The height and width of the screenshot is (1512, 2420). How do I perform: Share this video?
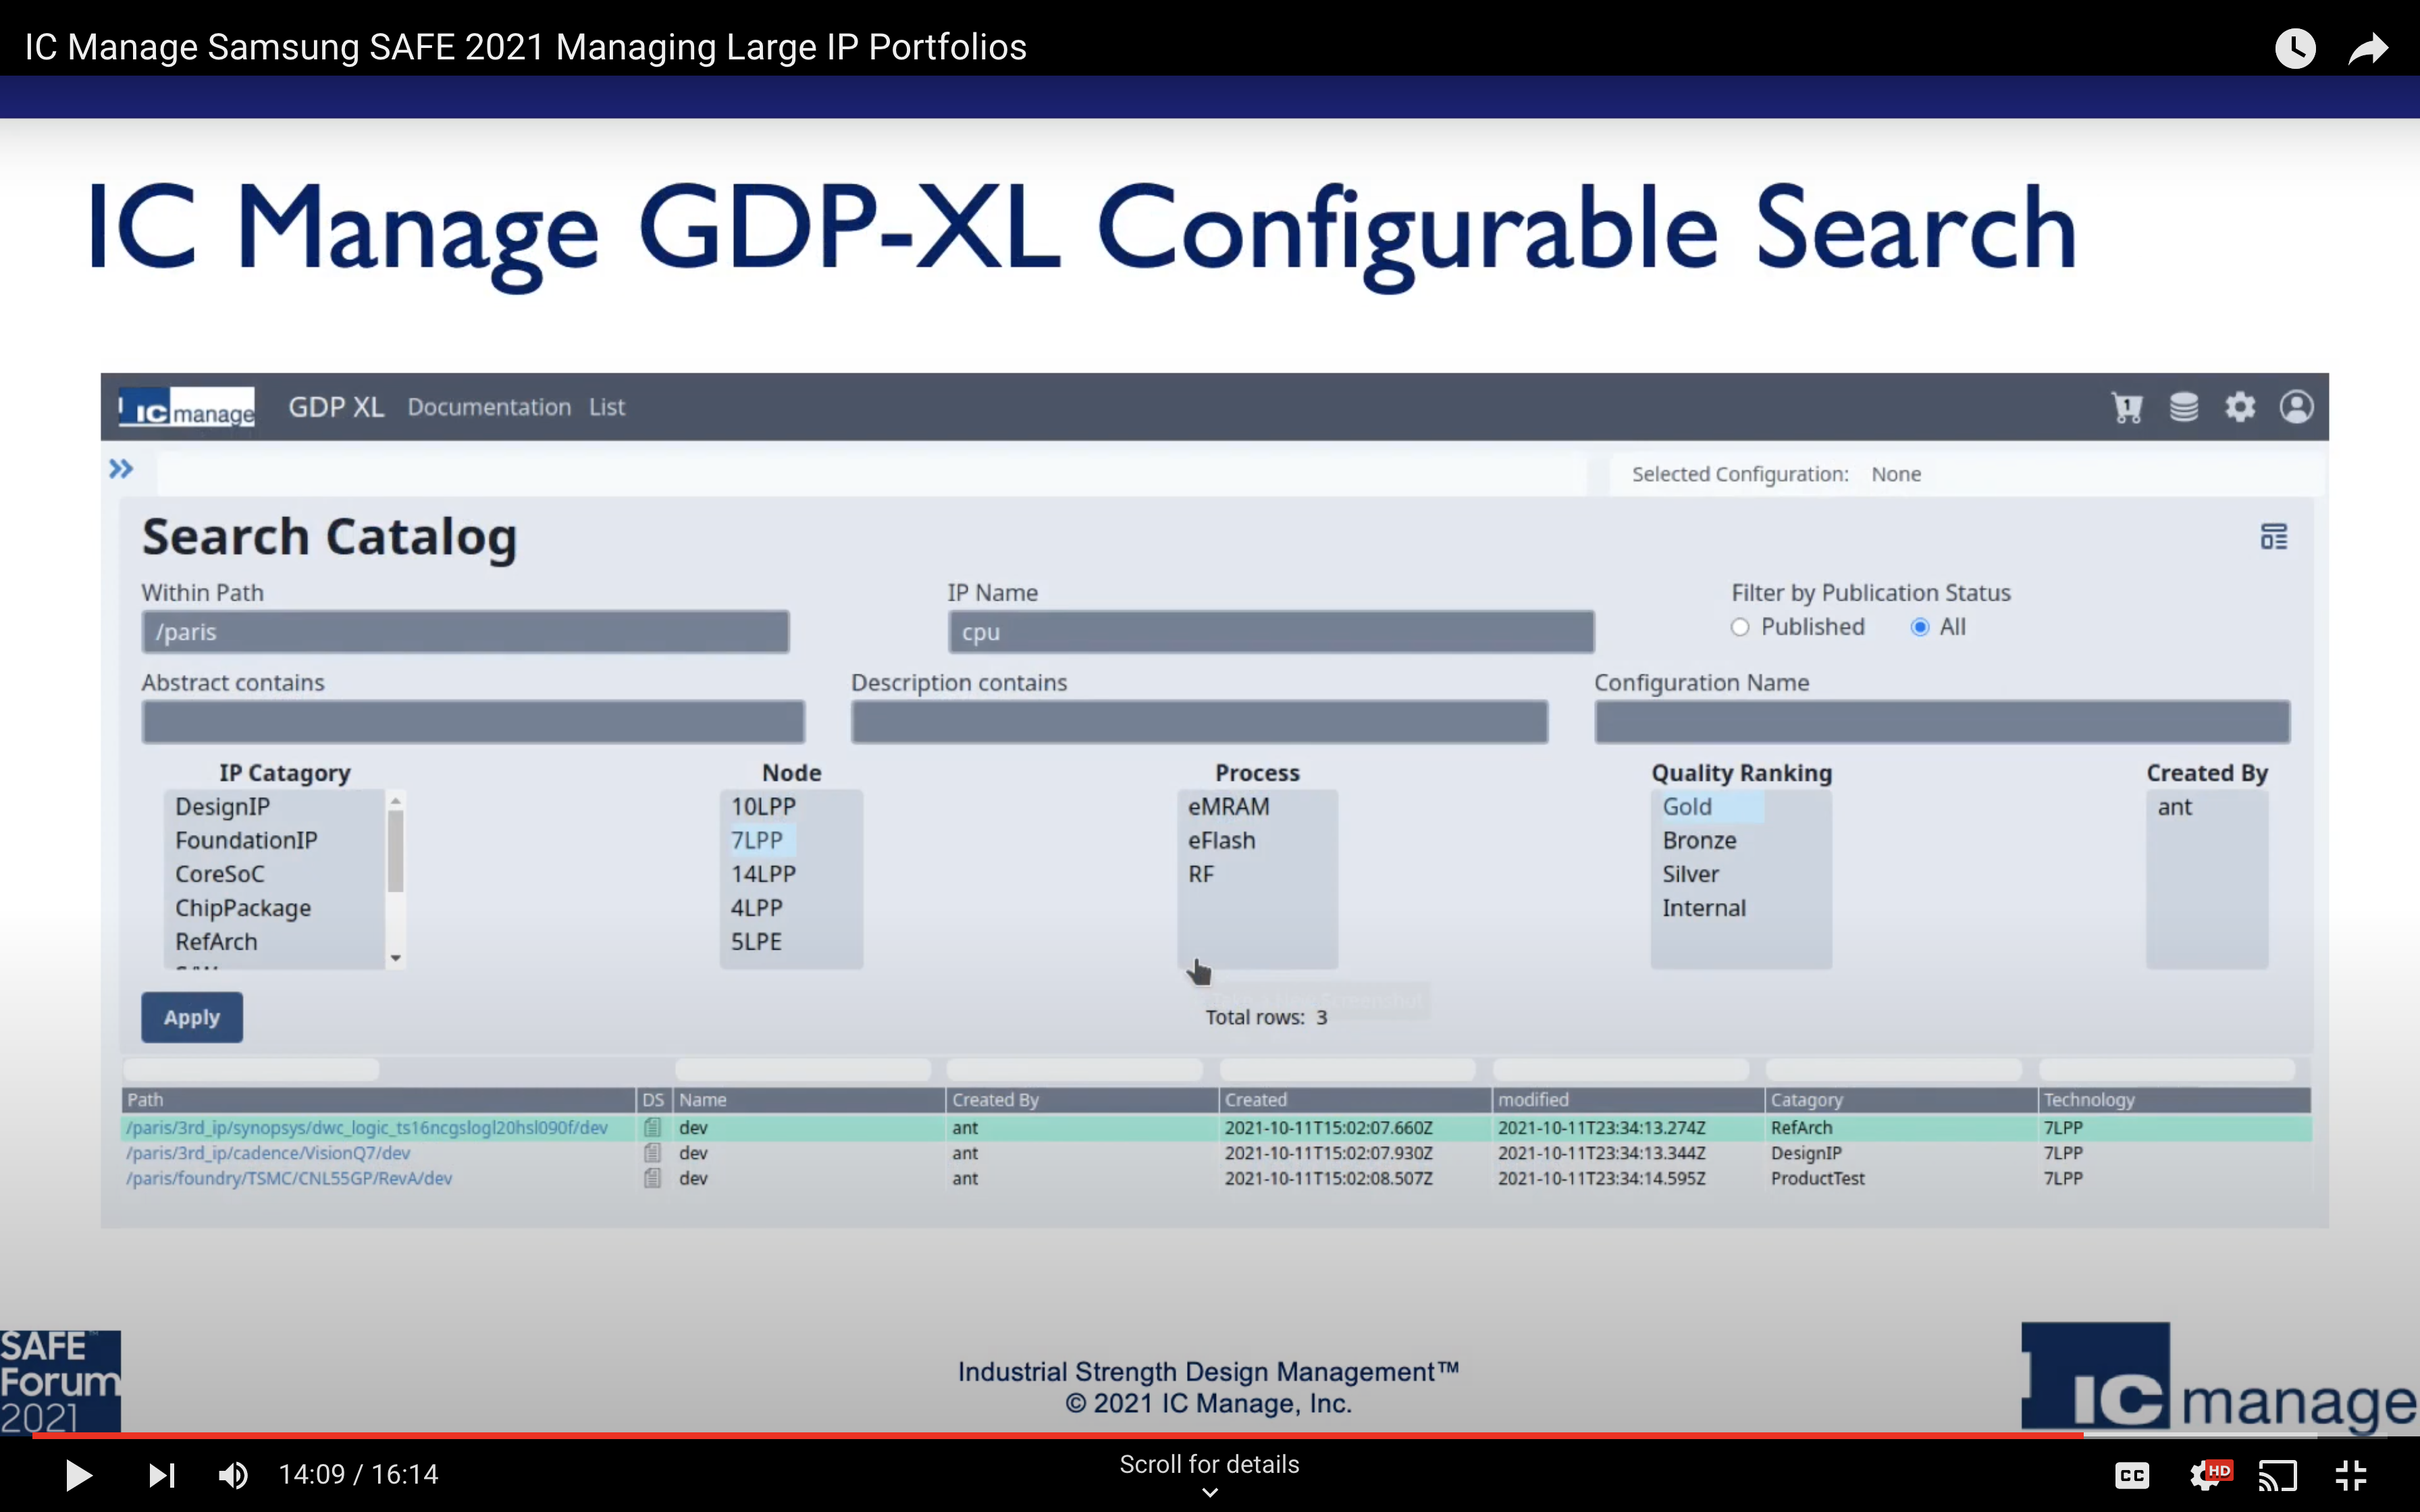[x=2368, y=48]
